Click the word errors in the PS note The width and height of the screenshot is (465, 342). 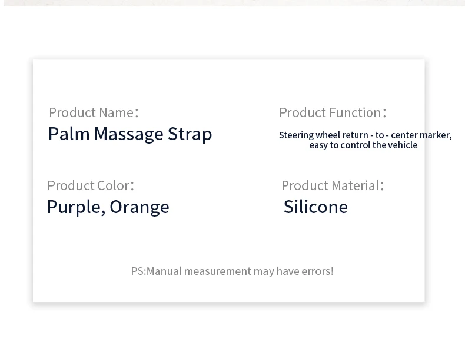pos(317,271)
